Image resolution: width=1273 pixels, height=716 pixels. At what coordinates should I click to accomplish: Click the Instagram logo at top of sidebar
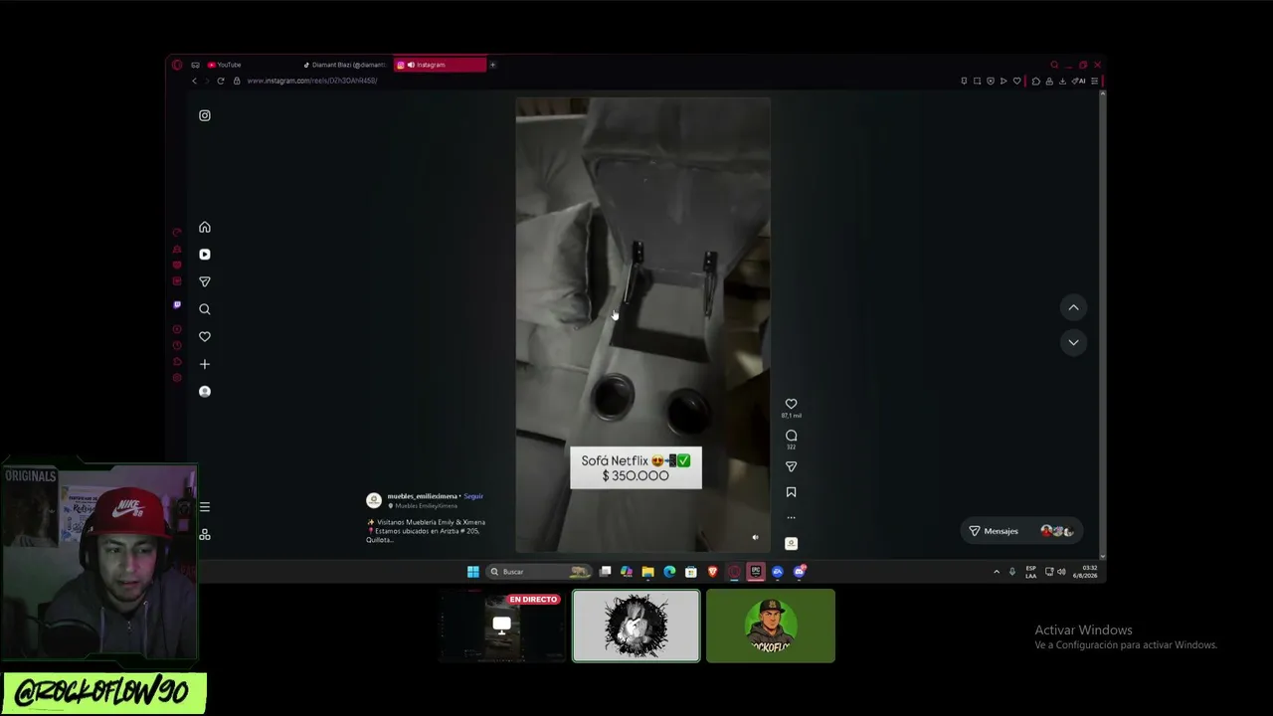(205, 115)
